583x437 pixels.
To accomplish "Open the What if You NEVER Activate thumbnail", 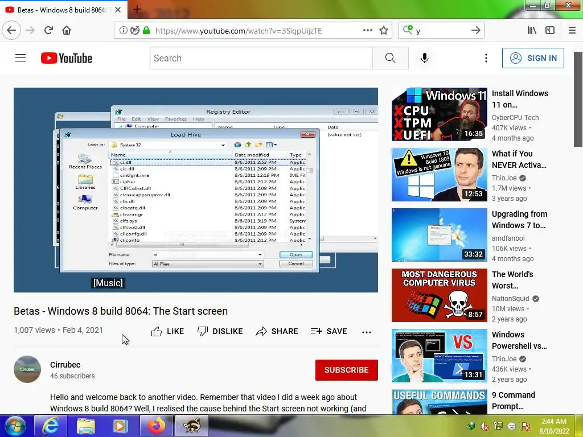I will point(439,175).
